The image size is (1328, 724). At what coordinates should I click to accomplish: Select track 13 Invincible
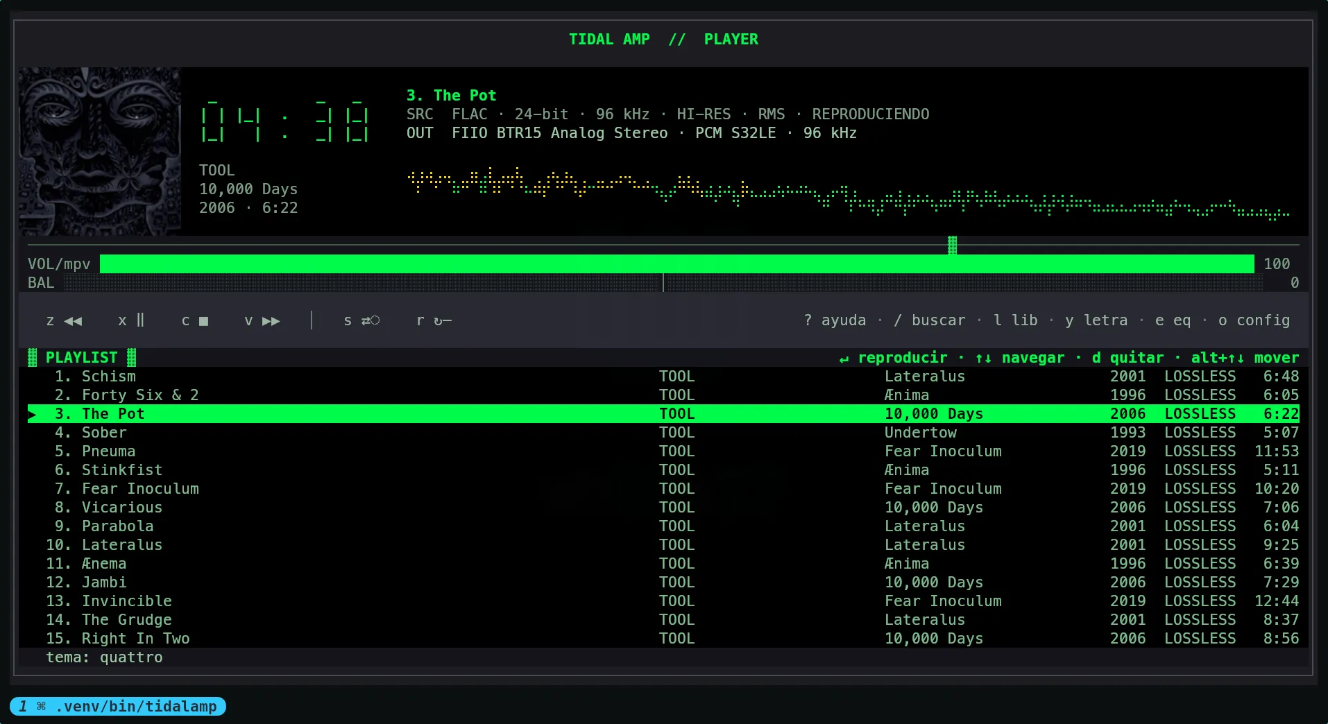[x=663, y=601]
